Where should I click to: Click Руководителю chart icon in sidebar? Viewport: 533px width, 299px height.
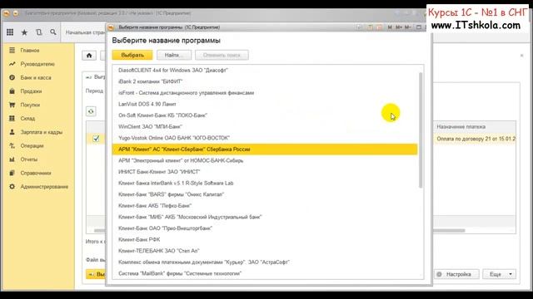coord(12,64)
